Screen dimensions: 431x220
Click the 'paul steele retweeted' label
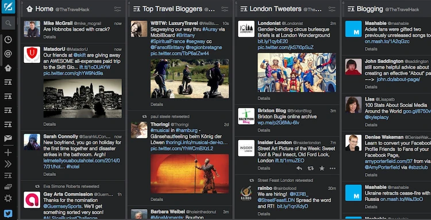(x=170, y=116)
